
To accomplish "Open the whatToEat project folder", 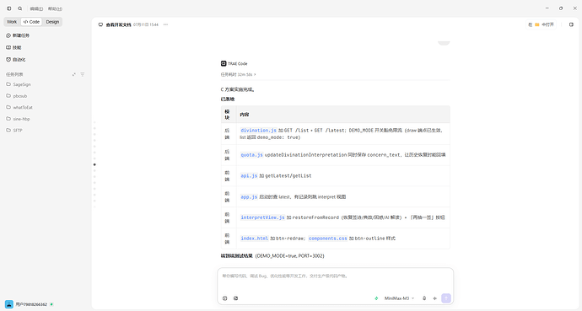I will point(19,108).
